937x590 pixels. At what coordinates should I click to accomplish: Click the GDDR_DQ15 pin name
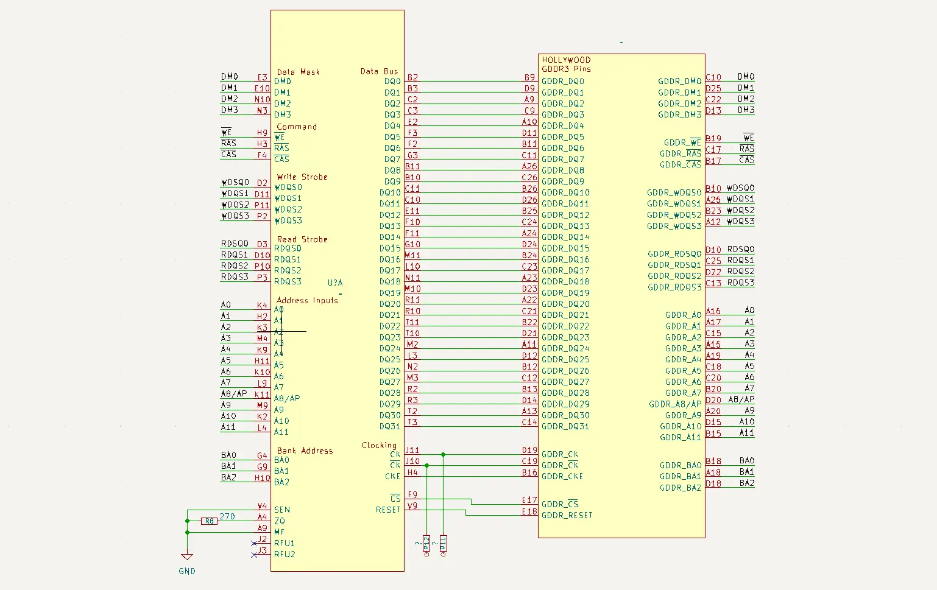565,248
